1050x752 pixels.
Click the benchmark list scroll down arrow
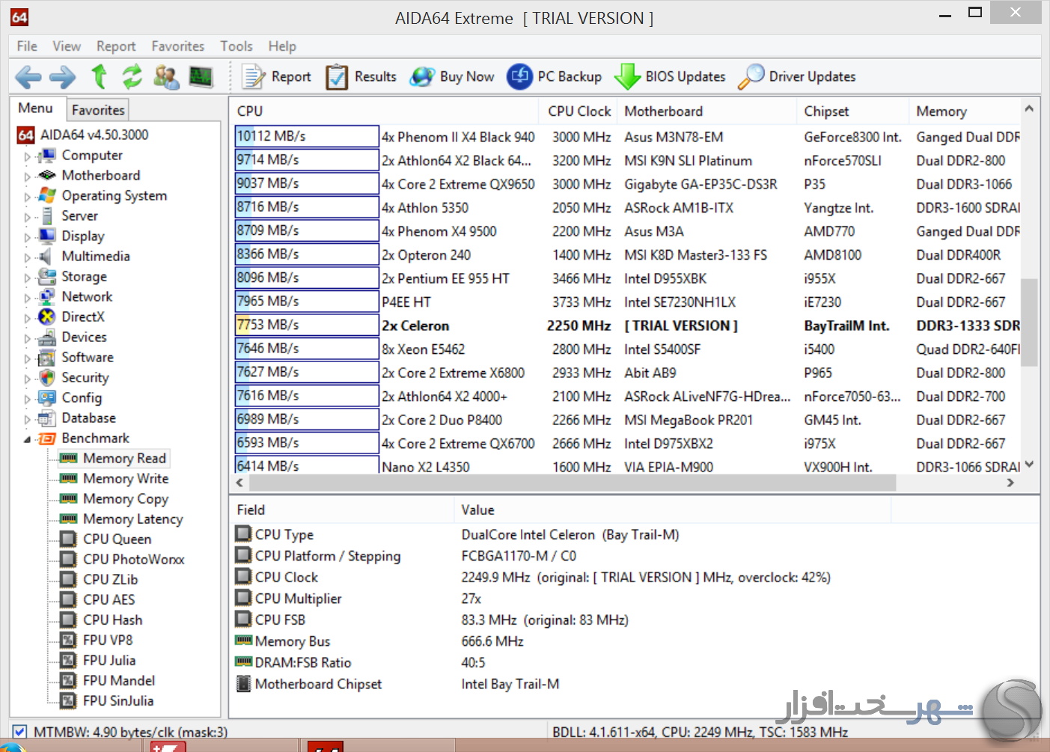pyautogui.click(x=1029, y=465)
